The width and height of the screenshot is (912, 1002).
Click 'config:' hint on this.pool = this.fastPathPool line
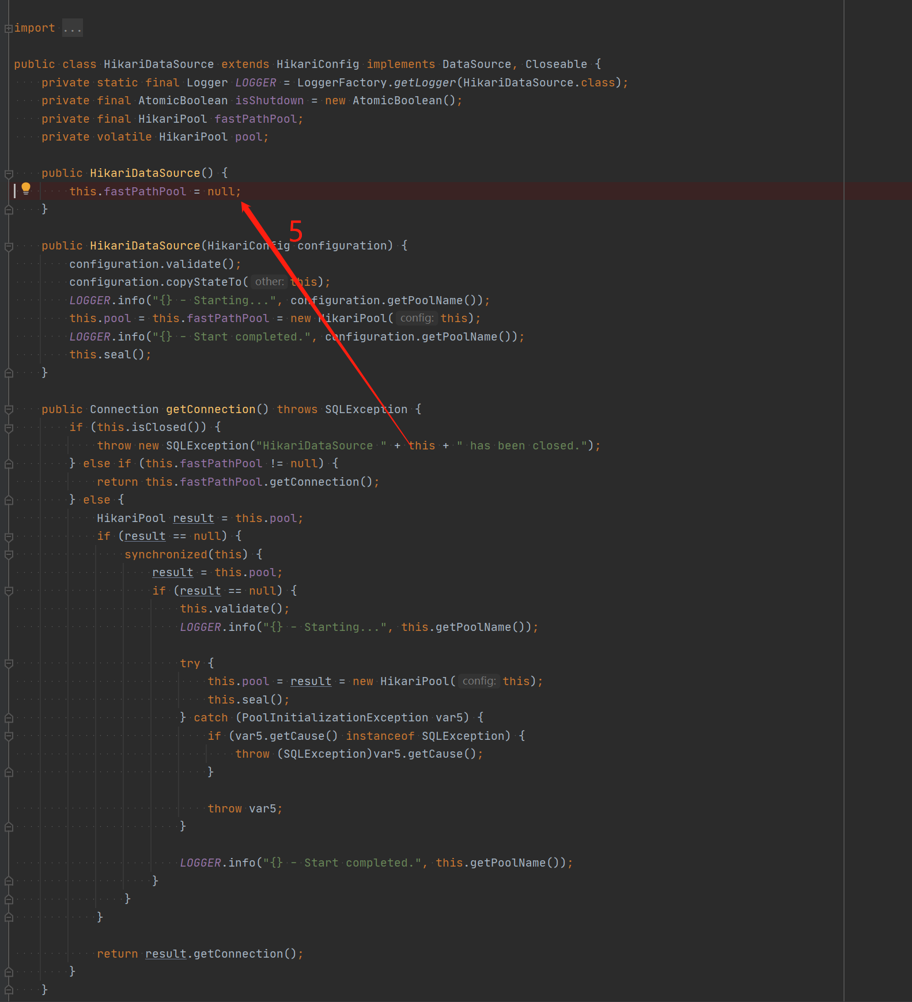point(417,318)
